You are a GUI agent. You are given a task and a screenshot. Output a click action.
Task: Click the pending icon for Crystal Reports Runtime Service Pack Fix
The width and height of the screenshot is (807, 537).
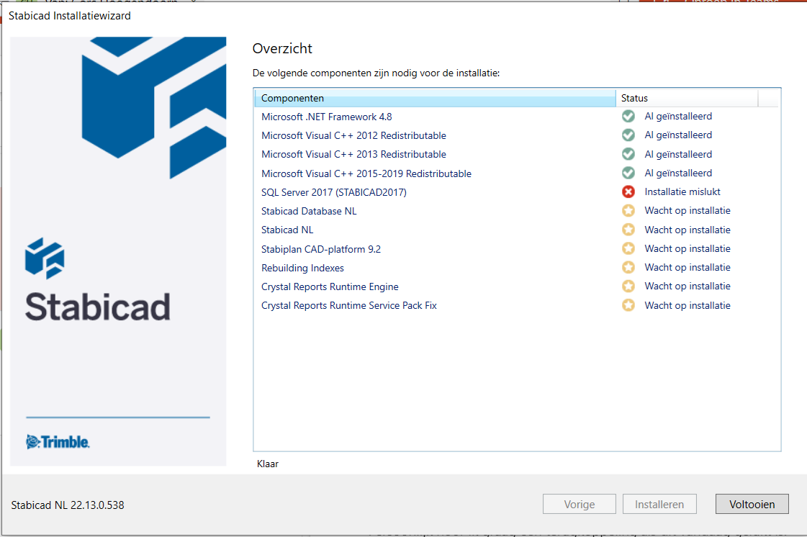coord(628,304)
